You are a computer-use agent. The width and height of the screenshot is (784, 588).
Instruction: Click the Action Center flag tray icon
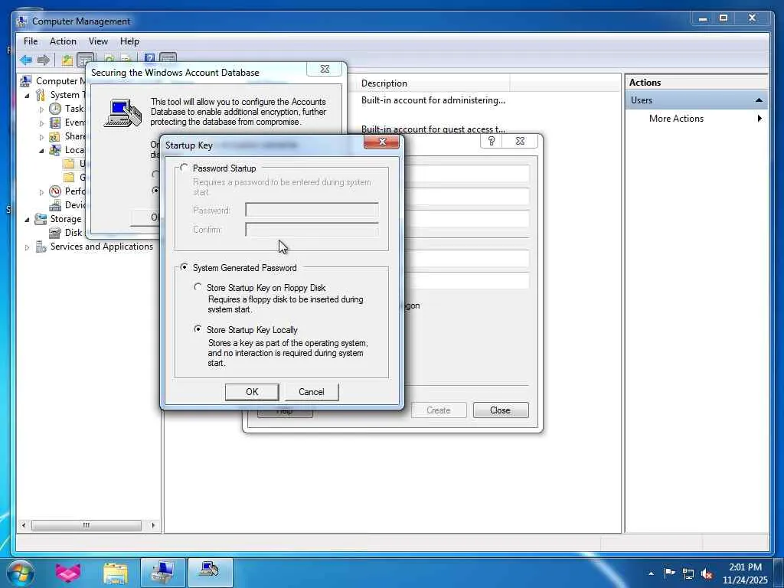(x=669, y=573)
